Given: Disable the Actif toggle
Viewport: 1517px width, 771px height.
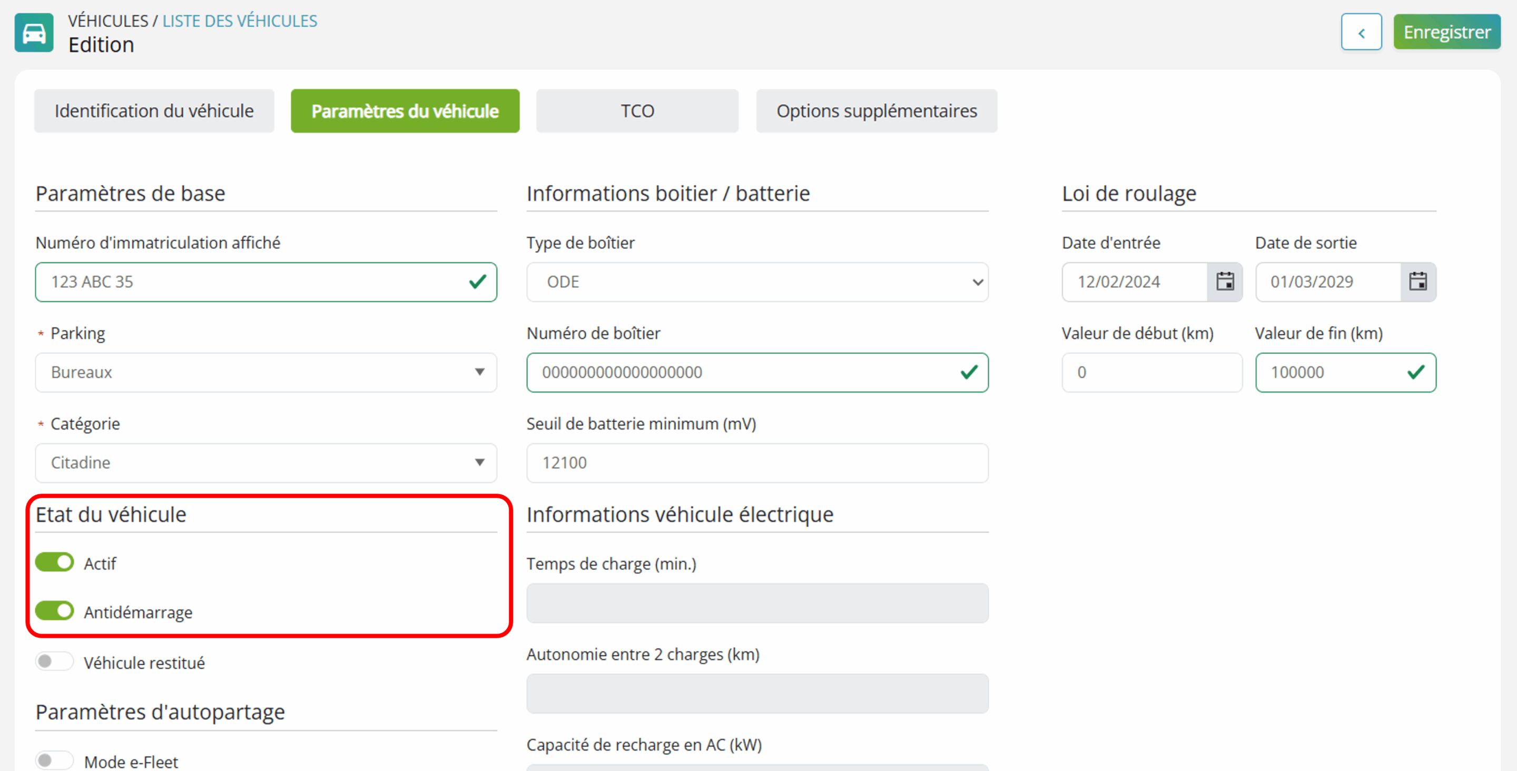Looking at the screenshot, I should (x=54, y=563).
